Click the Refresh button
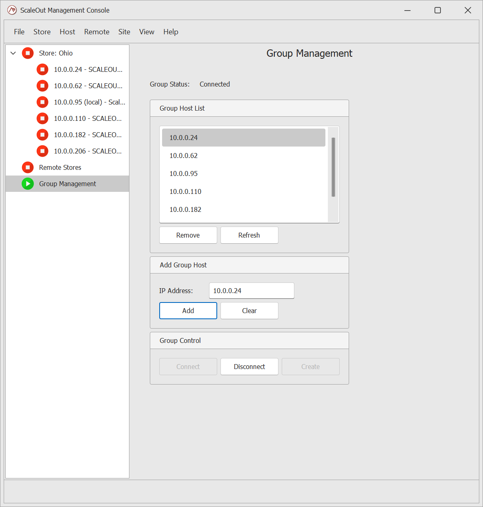The width and height of the screenshot is (483, 507). coord(249,235)
